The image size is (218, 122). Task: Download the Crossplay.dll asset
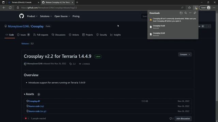34,101
